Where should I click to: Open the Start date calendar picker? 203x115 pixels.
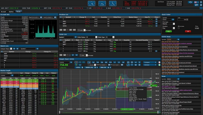(41, 17)
